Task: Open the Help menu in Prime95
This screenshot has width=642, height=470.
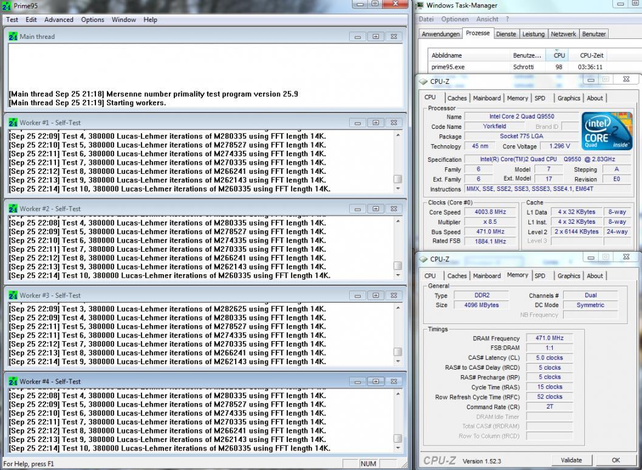Action: (150, 19)
